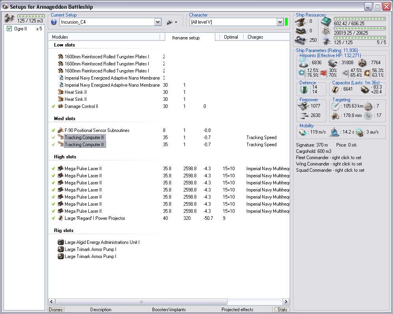Click the warp speed icon beside 3 au/s
The width and height of the screenshot is (393, 314).
[x=359, y=132]
